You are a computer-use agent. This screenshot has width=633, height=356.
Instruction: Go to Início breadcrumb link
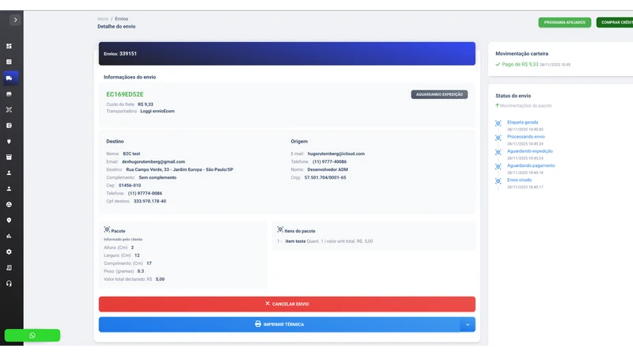pos(103,19)
